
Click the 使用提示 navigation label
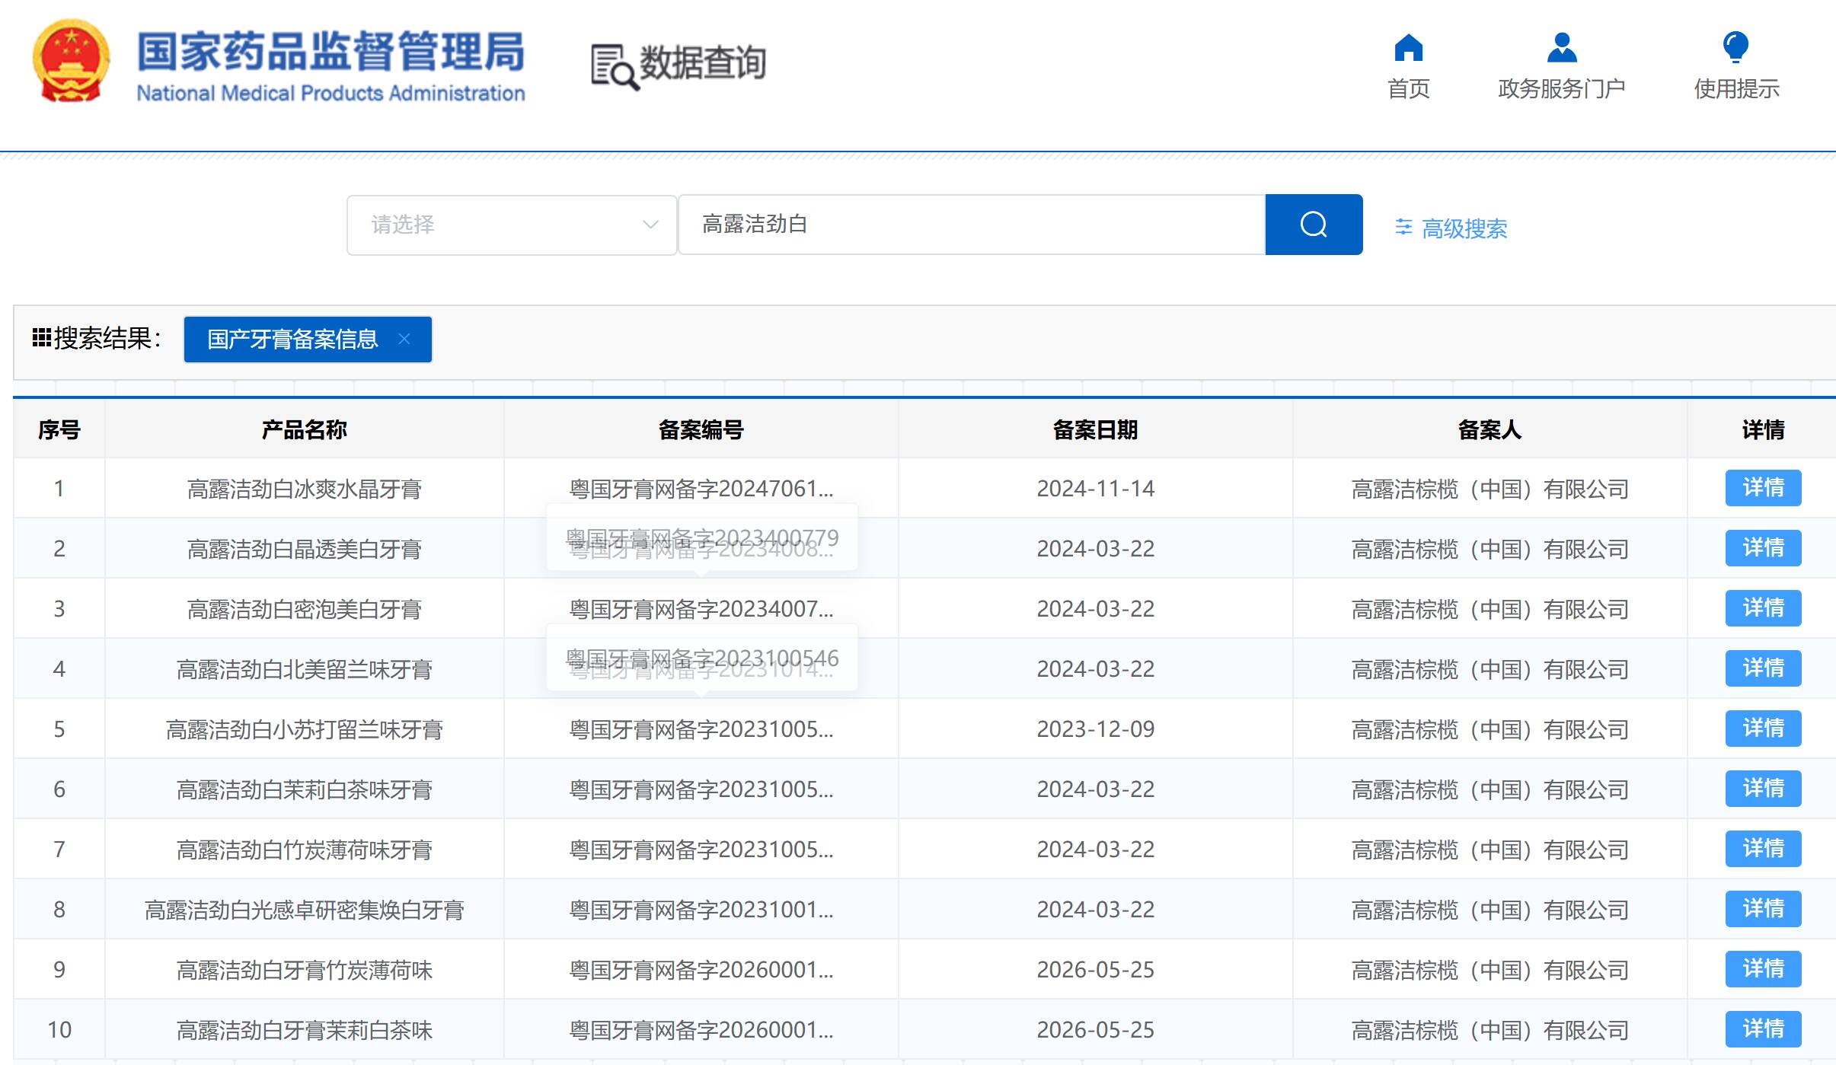(1736, 89)
